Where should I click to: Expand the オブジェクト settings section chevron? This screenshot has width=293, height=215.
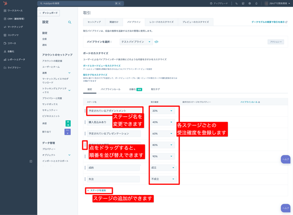pos(69,155)
